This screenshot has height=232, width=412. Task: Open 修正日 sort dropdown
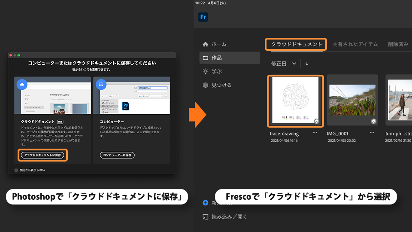click(x=284, y=64)
